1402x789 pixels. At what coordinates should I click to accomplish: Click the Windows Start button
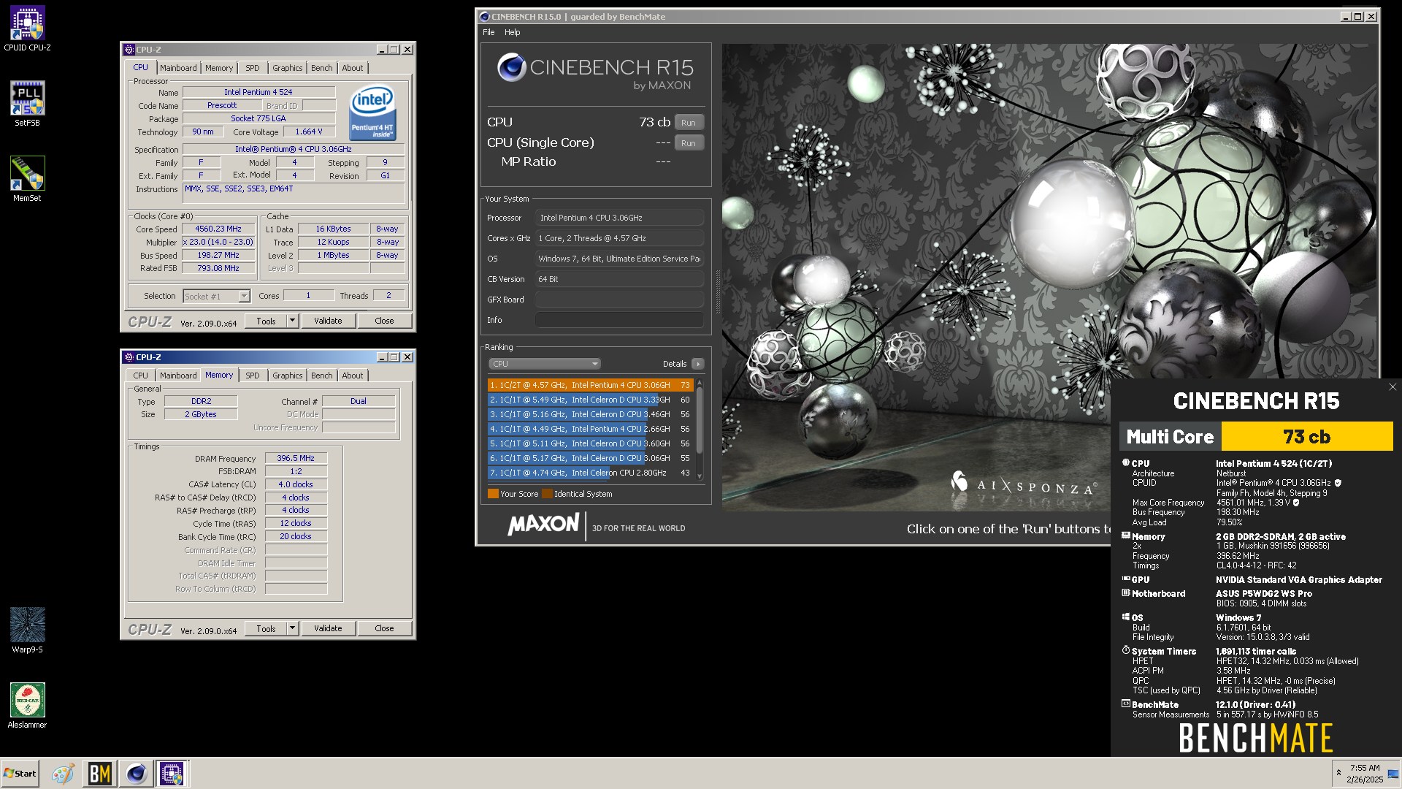coord(20,774)
